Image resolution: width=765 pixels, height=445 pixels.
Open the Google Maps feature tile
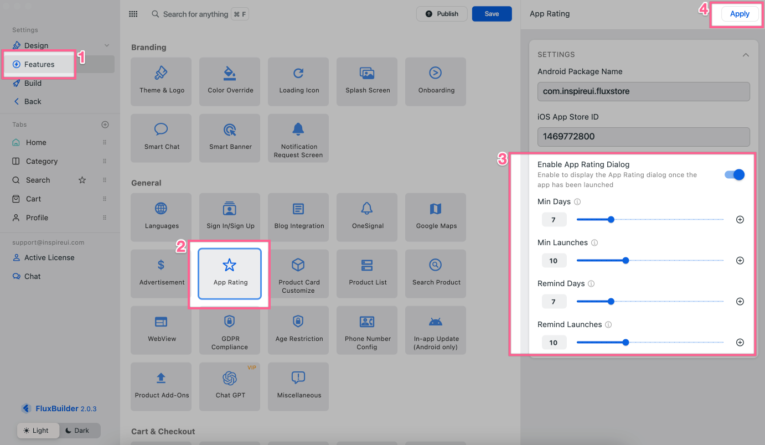pos(436,216)
